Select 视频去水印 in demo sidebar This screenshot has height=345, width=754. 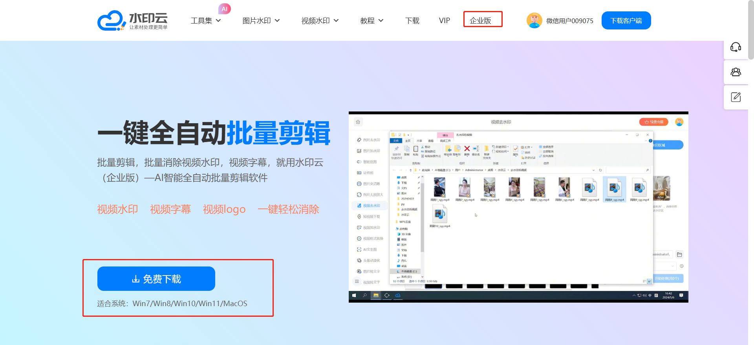[369, 206]
